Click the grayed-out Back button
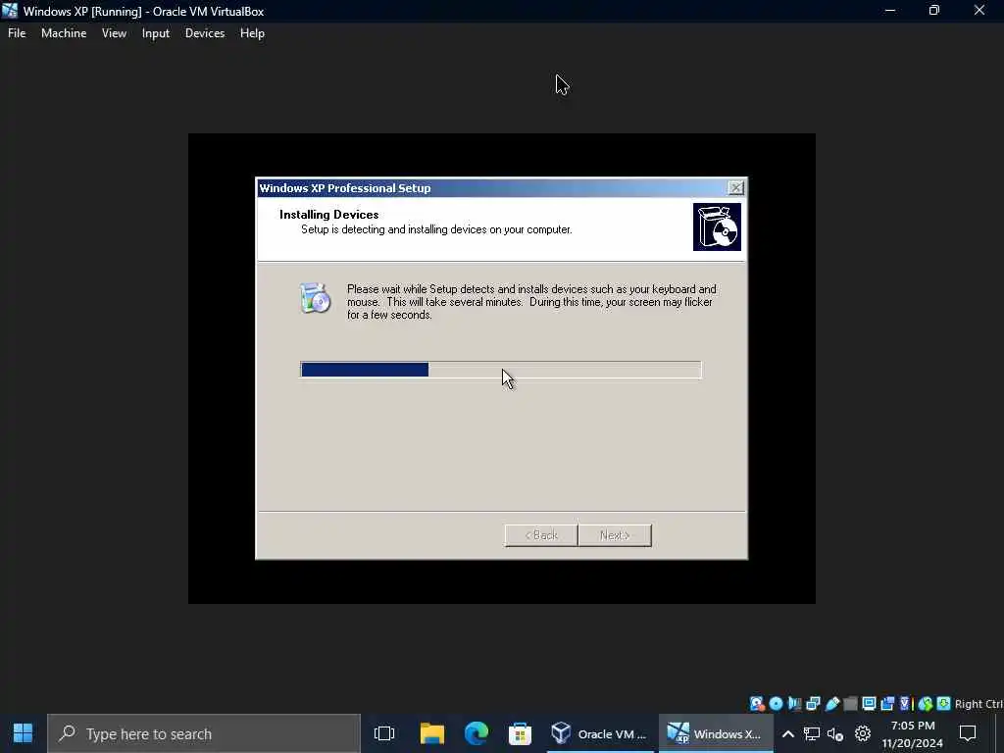 (x=541, y=535)
